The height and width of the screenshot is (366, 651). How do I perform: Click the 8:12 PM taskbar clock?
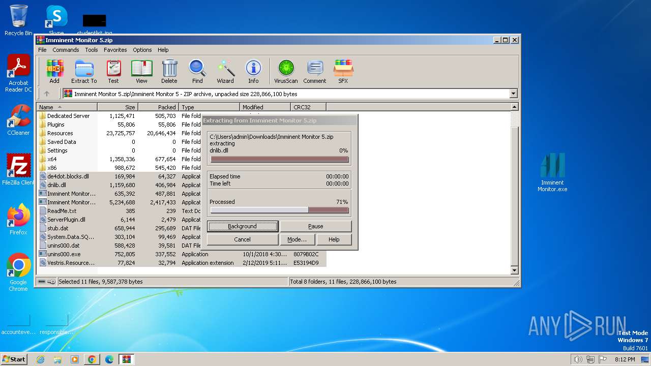pos(625,359)
